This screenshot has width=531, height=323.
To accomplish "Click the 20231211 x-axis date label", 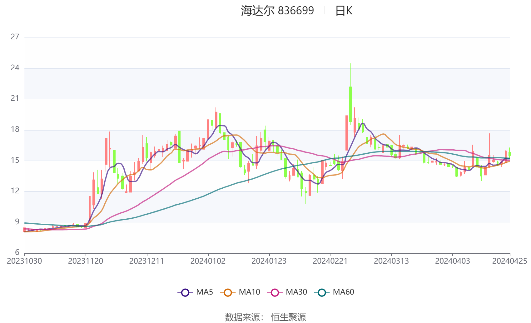I will (147, 261).
